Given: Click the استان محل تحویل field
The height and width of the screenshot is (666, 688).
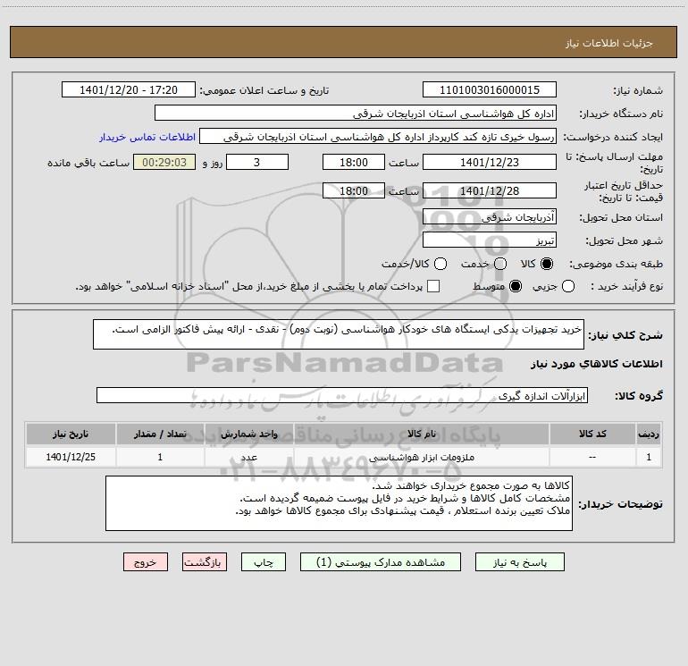Looking at the screenshot, I should pyautogui.click(x=490, y=217).
